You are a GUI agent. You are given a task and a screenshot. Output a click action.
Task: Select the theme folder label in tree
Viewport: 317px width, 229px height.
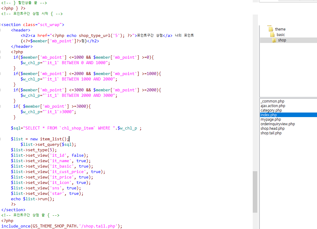tap(280, 29)
